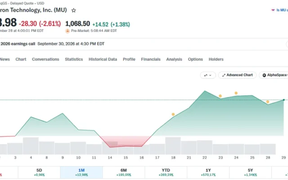Open the Profile tab
The height and width of the screenshot is (180, 288).
point(129,59)
